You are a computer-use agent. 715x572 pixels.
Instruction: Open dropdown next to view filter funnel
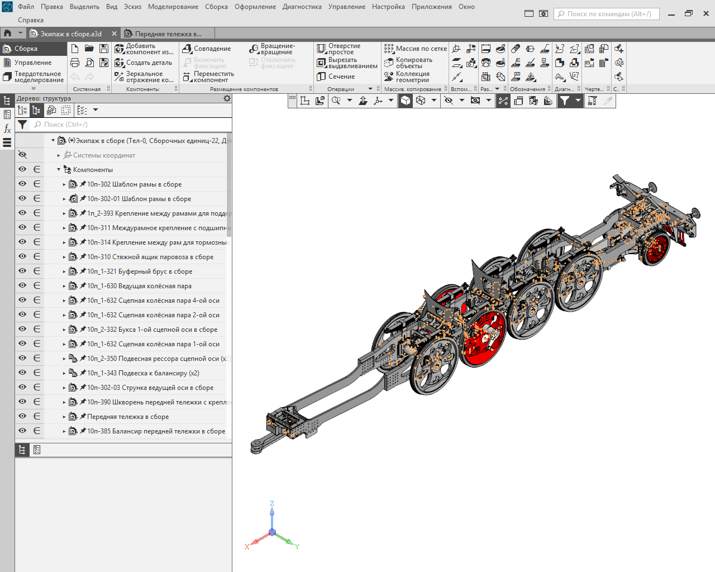578,101
